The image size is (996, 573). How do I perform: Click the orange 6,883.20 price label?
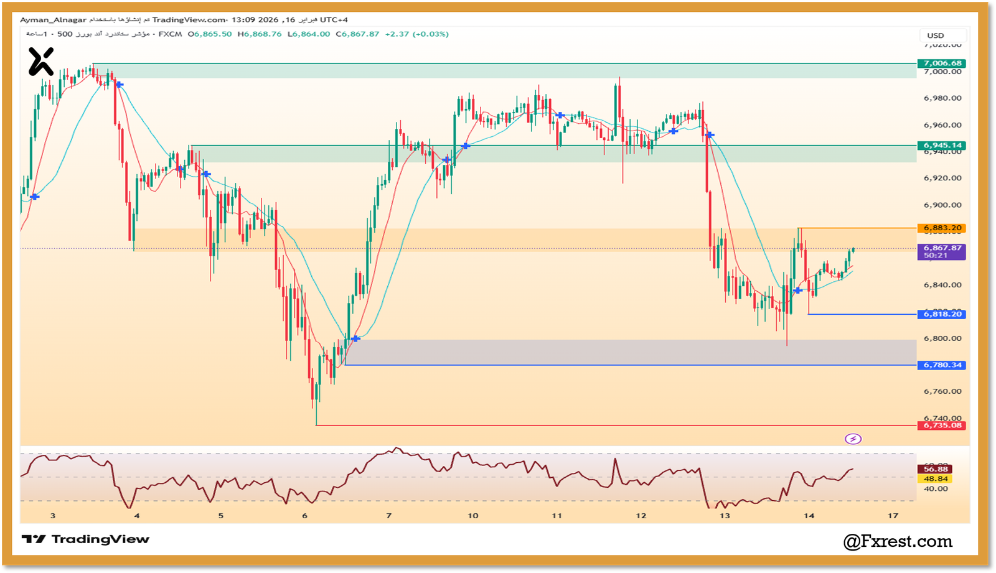[942, 228]
